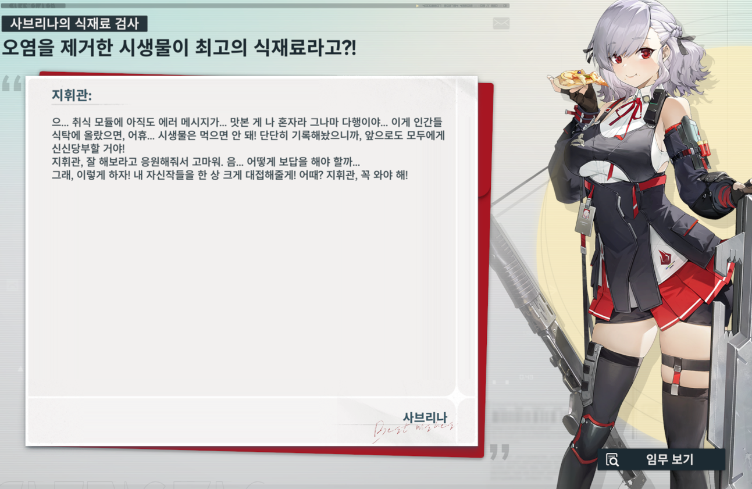Click the opening quotation mark decoration
Viewport: 752px width, 489px height.
point(11,83)
